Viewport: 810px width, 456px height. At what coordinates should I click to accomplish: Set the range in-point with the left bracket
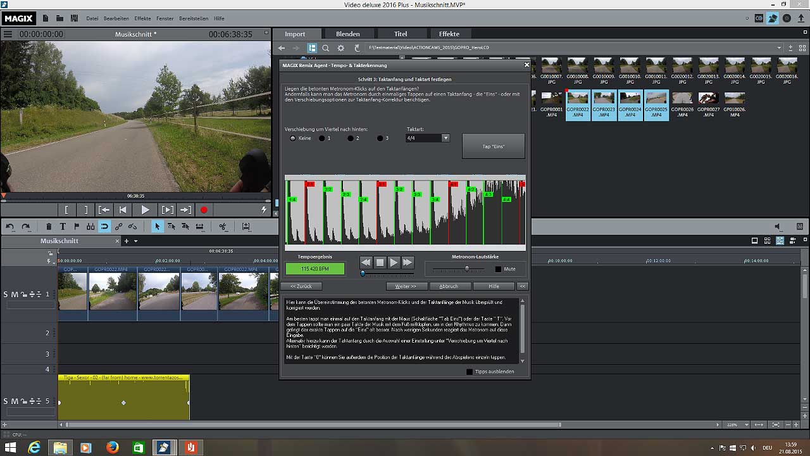click(x=66, y=210)
